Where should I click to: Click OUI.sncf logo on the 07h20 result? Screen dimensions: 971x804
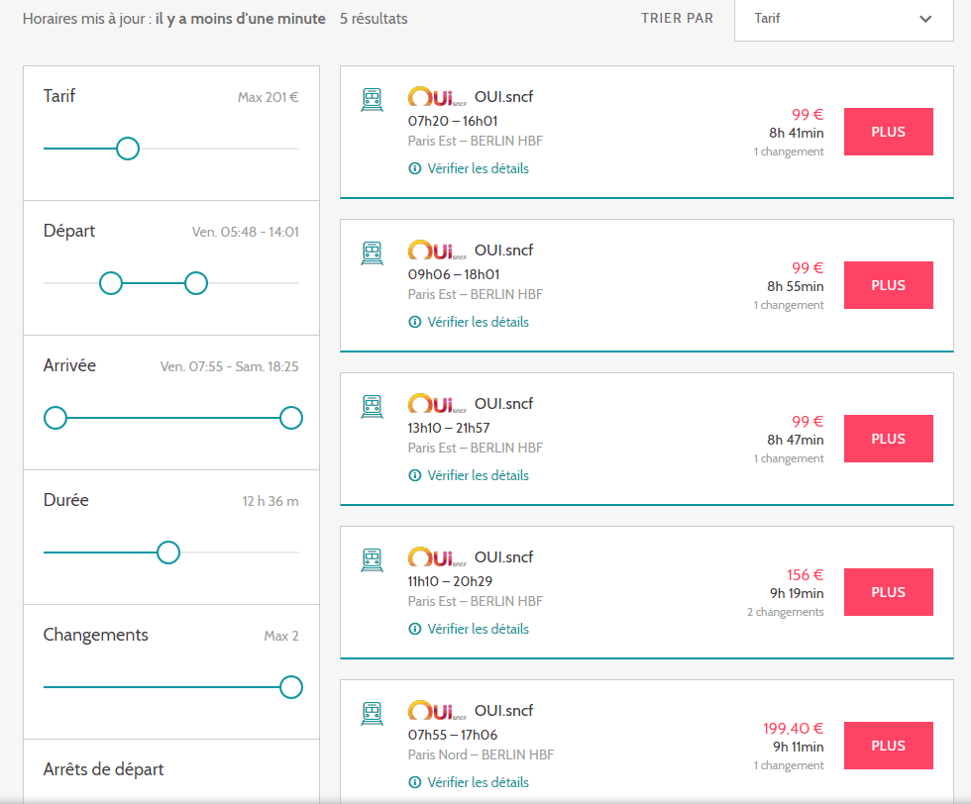point(437,97)
